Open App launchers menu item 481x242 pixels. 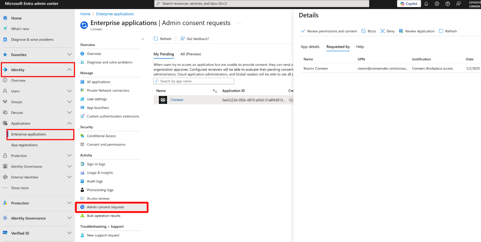[x=98, y=108]
